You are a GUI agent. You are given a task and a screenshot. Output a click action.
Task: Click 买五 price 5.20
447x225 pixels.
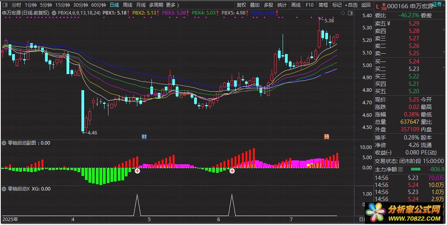click(x=414, y=91)
